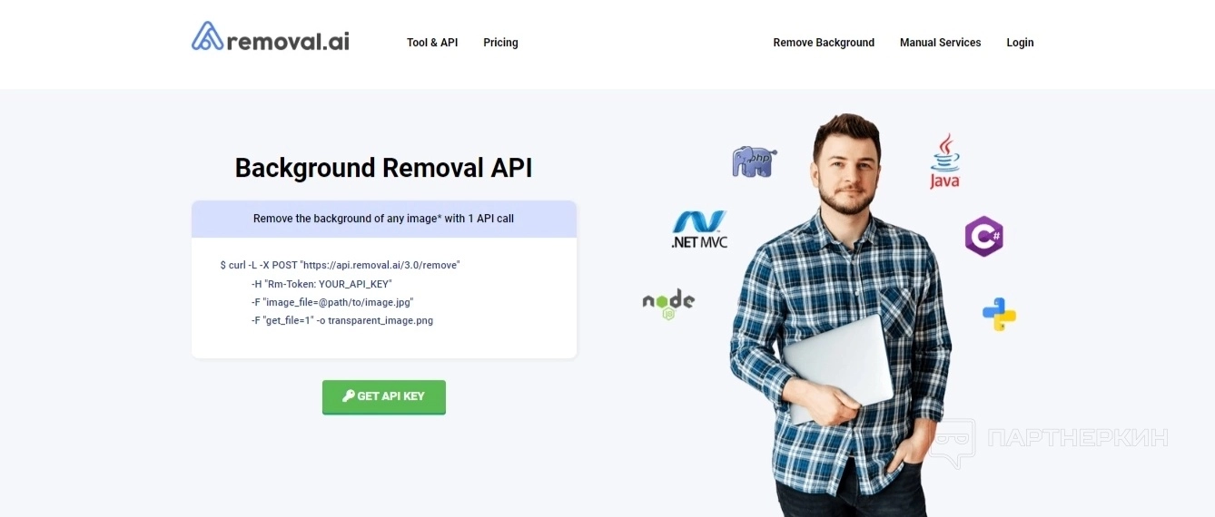Open the Tool & API menu
The width and height of the screenshot is (1215, 517).
pos(432,43)
